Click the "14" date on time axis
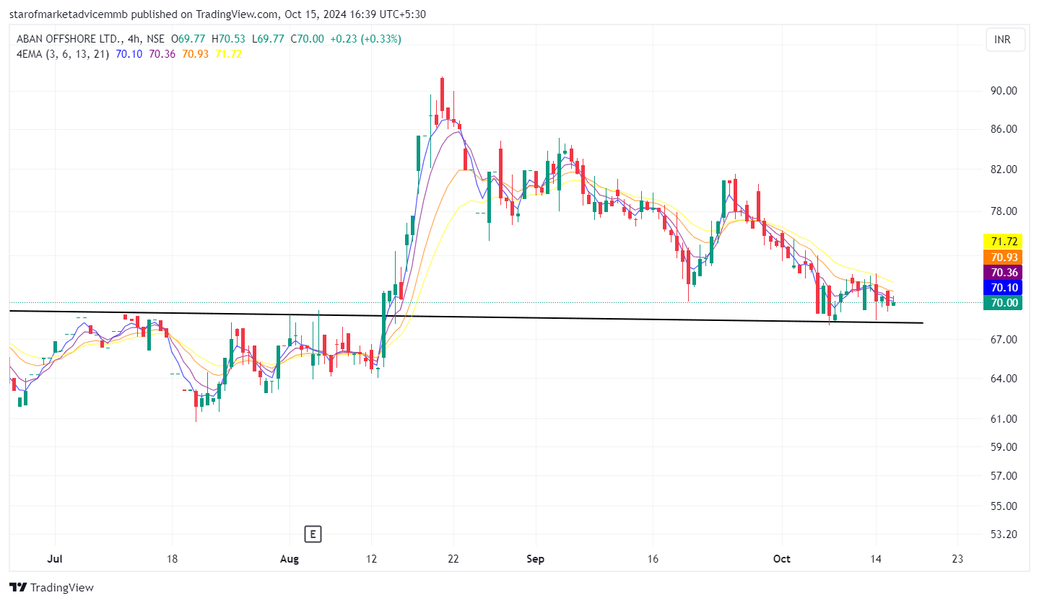The width and height of the screenshot is (1039, 603). coord(876,559)
